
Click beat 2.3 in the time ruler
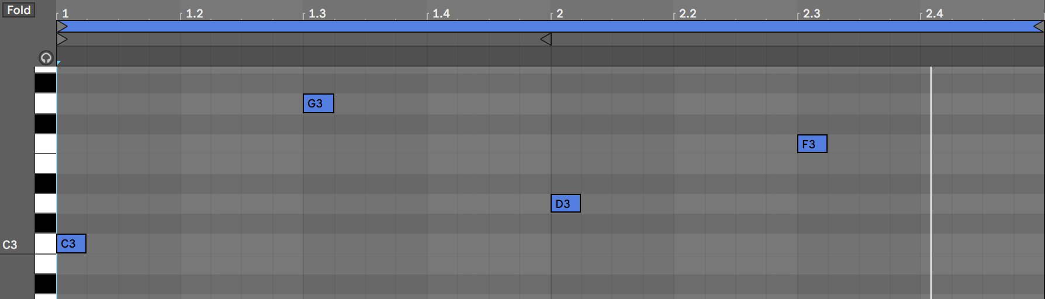[x=811, y=13]
